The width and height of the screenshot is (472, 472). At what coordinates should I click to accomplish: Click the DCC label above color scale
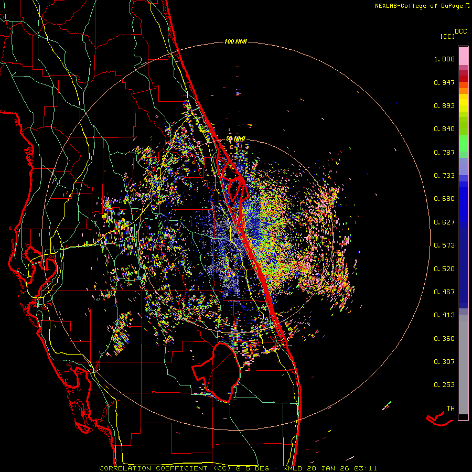[x=461, y=31]
